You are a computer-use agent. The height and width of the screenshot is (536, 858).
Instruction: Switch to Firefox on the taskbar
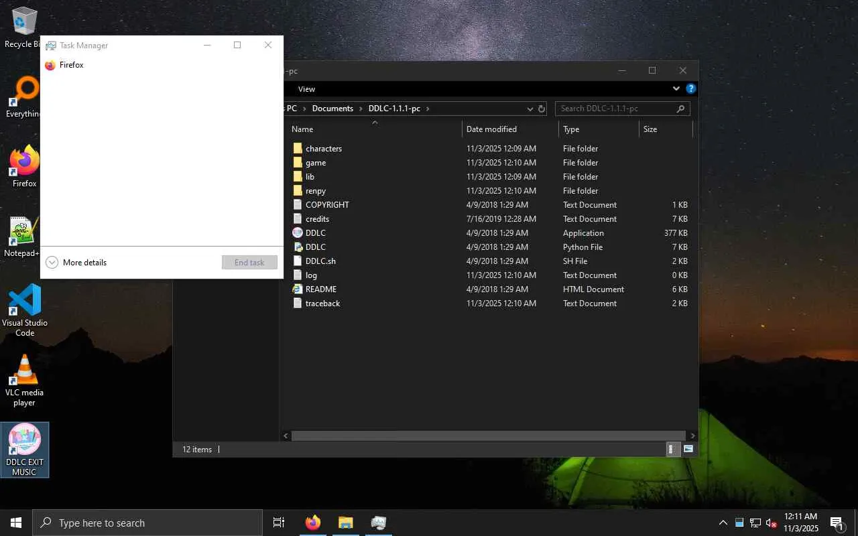tap(313, 523)
